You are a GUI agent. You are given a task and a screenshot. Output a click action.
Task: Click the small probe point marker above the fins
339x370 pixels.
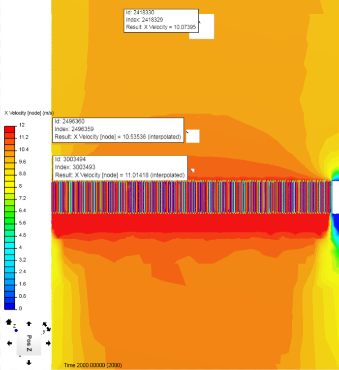click(193, 170)
